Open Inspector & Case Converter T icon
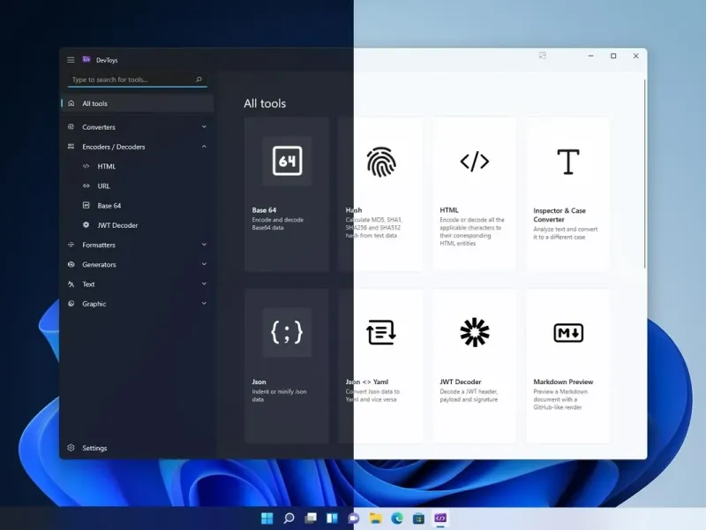The width and height of the screenshot is (706, 530). tap(568, 162)
